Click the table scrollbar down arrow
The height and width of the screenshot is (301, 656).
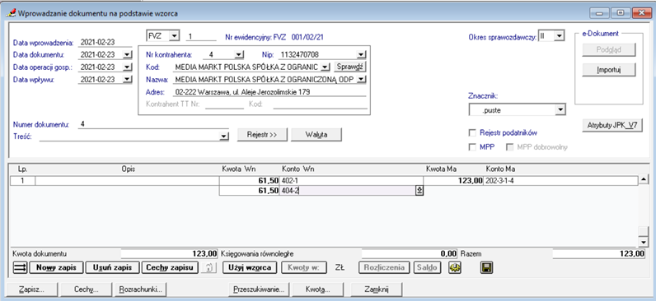tap(644, 242)
